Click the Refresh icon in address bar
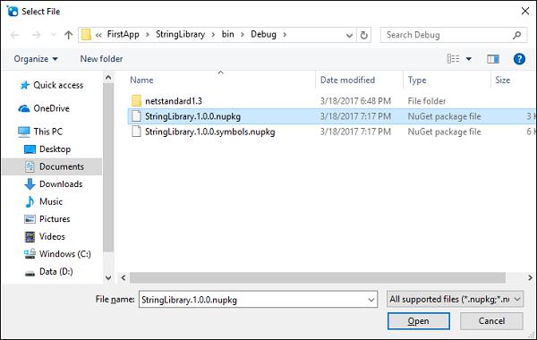The image size is (537, 340). (x=363, y=35)
